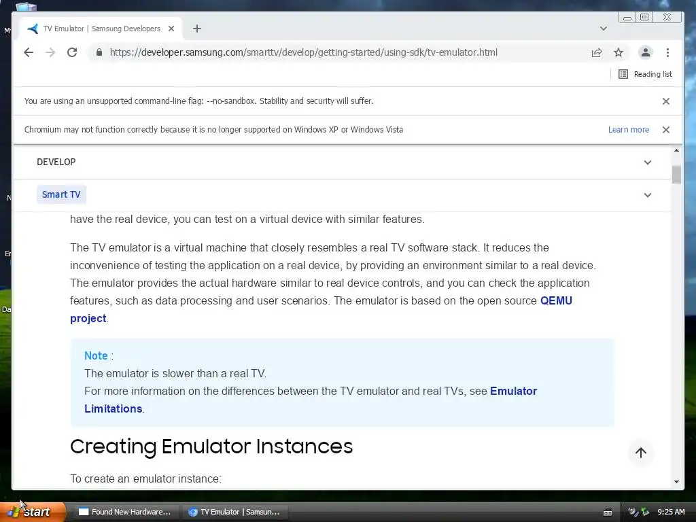
Task: Click the TV Emulator taskbar button
Action: [x=235, y=512]
